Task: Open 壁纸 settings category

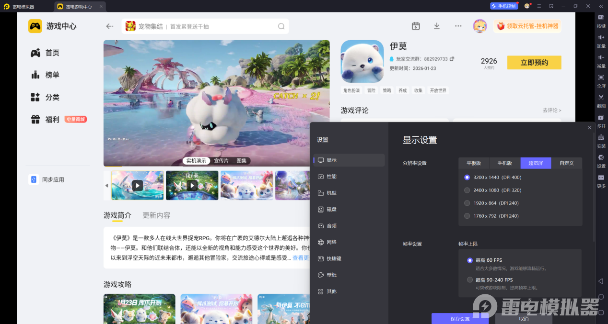Action: [x=349, y=275]
